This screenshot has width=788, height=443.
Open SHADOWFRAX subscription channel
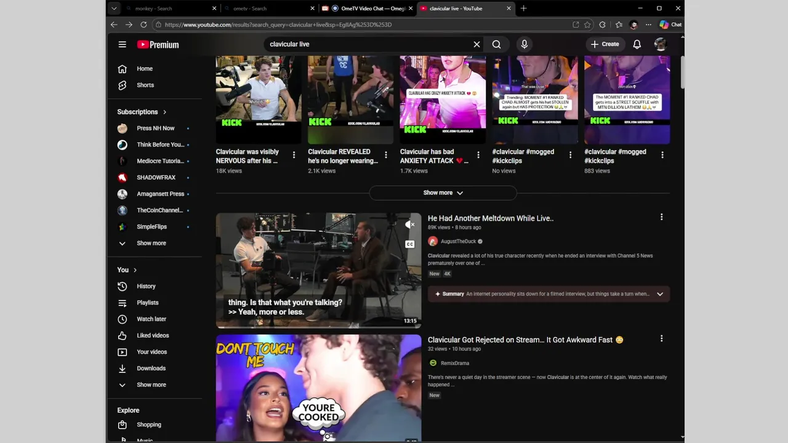pos(155,177)
